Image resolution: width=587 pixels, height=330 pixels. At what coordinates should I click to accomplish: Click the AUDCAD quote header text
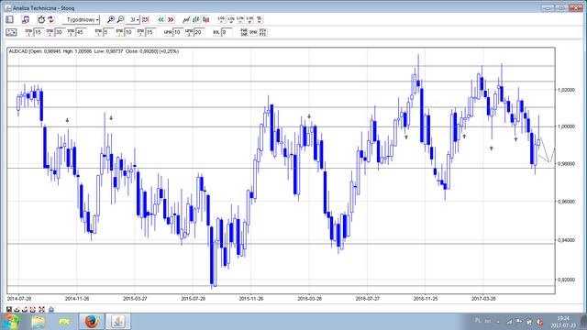click(94, 51)
